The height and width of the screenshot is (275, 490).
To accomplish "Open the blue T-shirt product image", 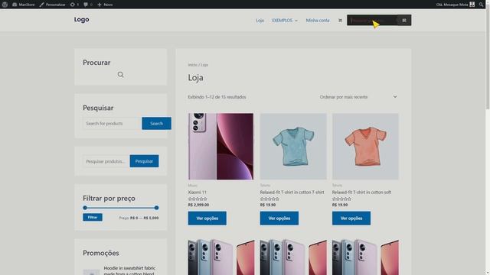I will coord(293,147).
